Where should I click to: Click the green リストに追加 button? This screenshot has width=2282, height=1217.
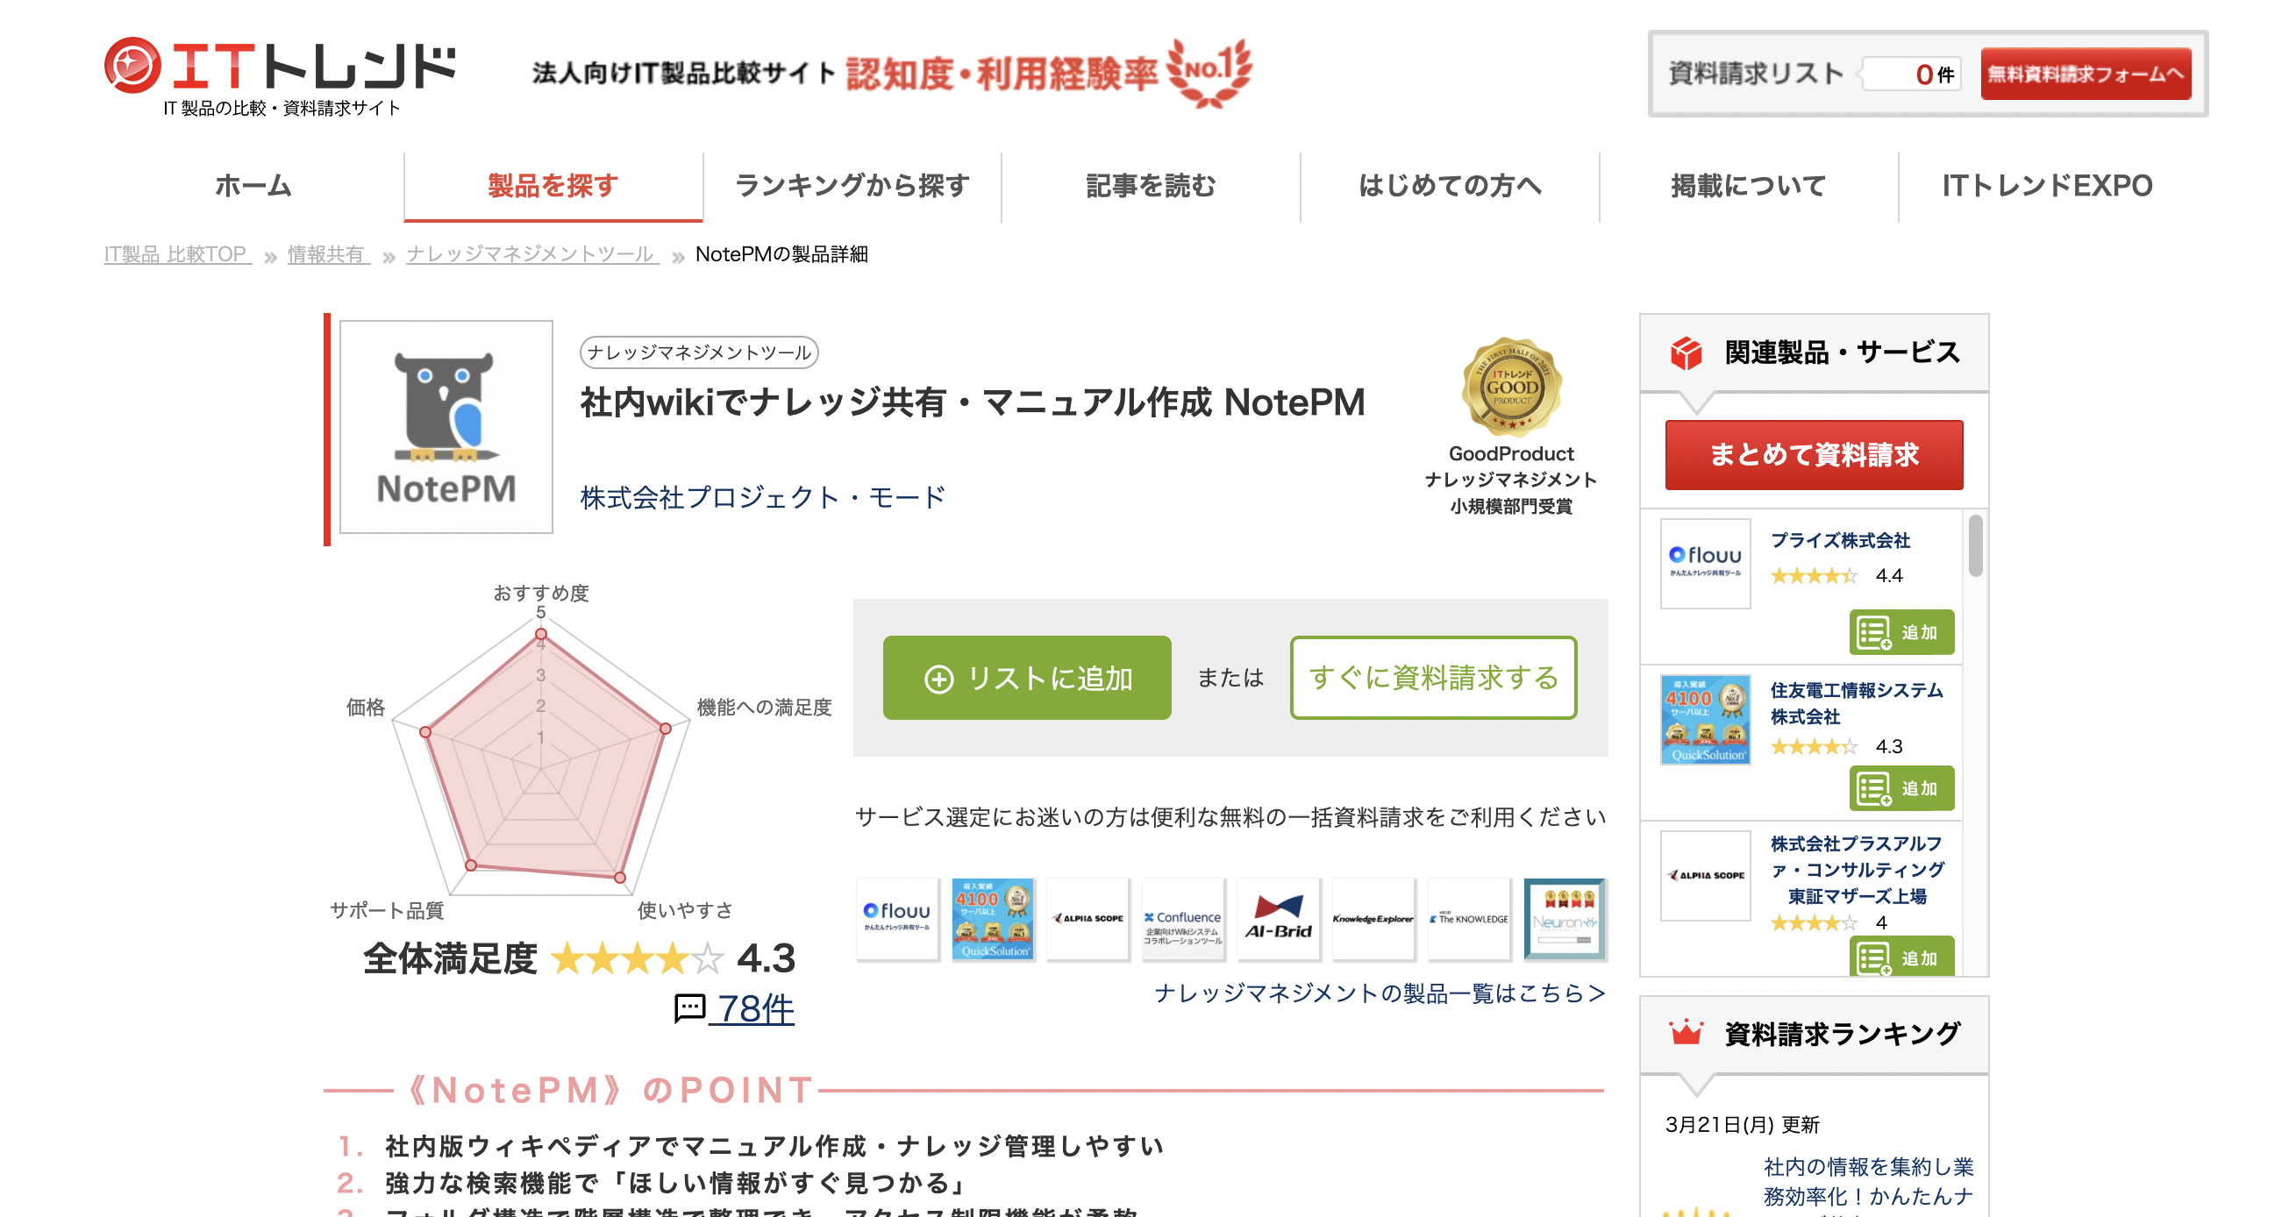coord(1028,679)
